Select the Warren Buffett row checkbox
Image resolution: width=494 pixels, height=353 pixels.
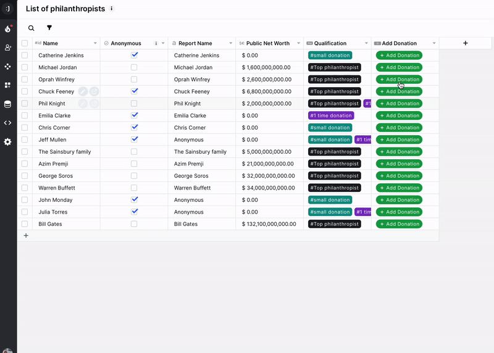[x=25, y=188]
